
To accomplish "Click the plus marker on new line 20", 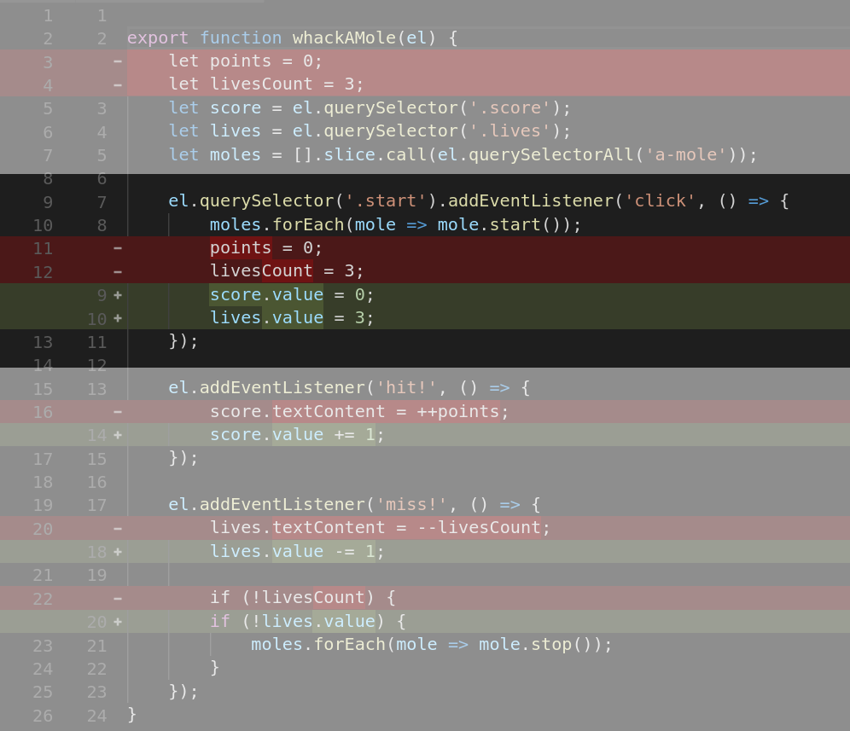I will pos(118,622).
